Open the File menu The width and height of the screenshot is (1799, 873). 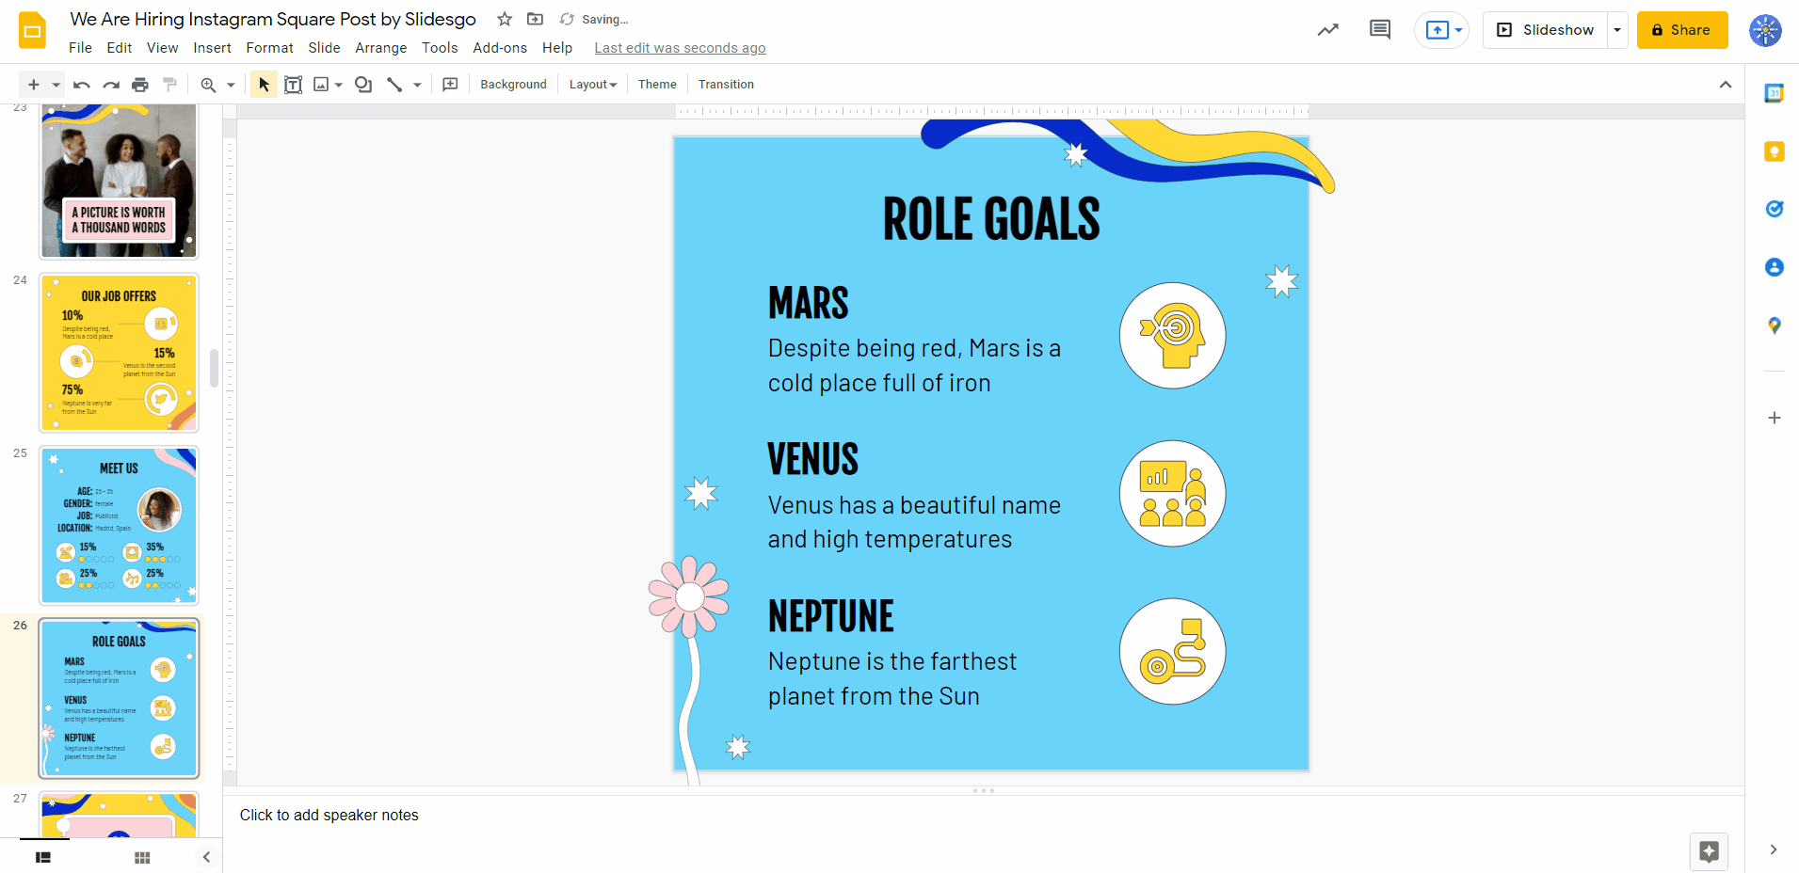click(80, 48)
